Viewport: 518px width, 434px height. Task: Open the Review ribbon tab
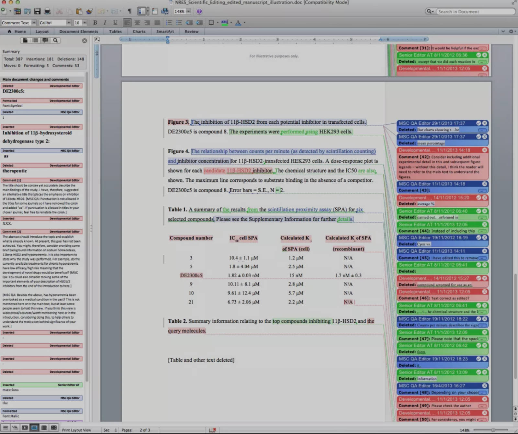pyautogui.click(x=192, y=31)
